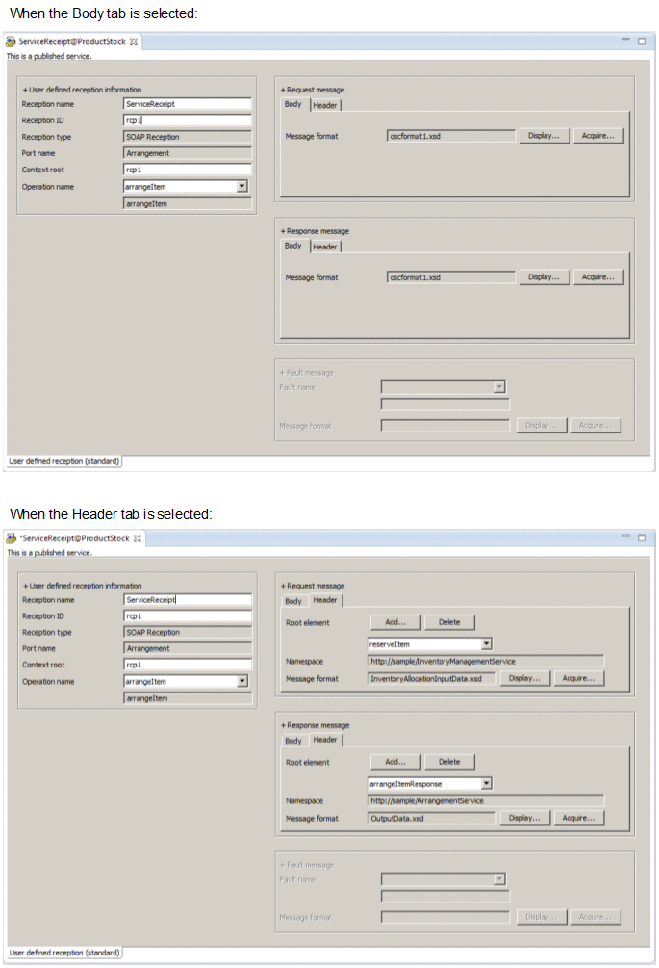Close the unmodified ServiceReceipt@ProductStock editor tab
The image size is (659, 968).
coord(134,42)
